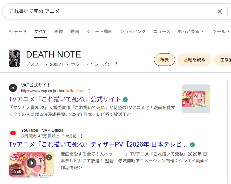Switch to the AI モード tab
This screenshot has width=231, height=184.
tap(18, 32)
